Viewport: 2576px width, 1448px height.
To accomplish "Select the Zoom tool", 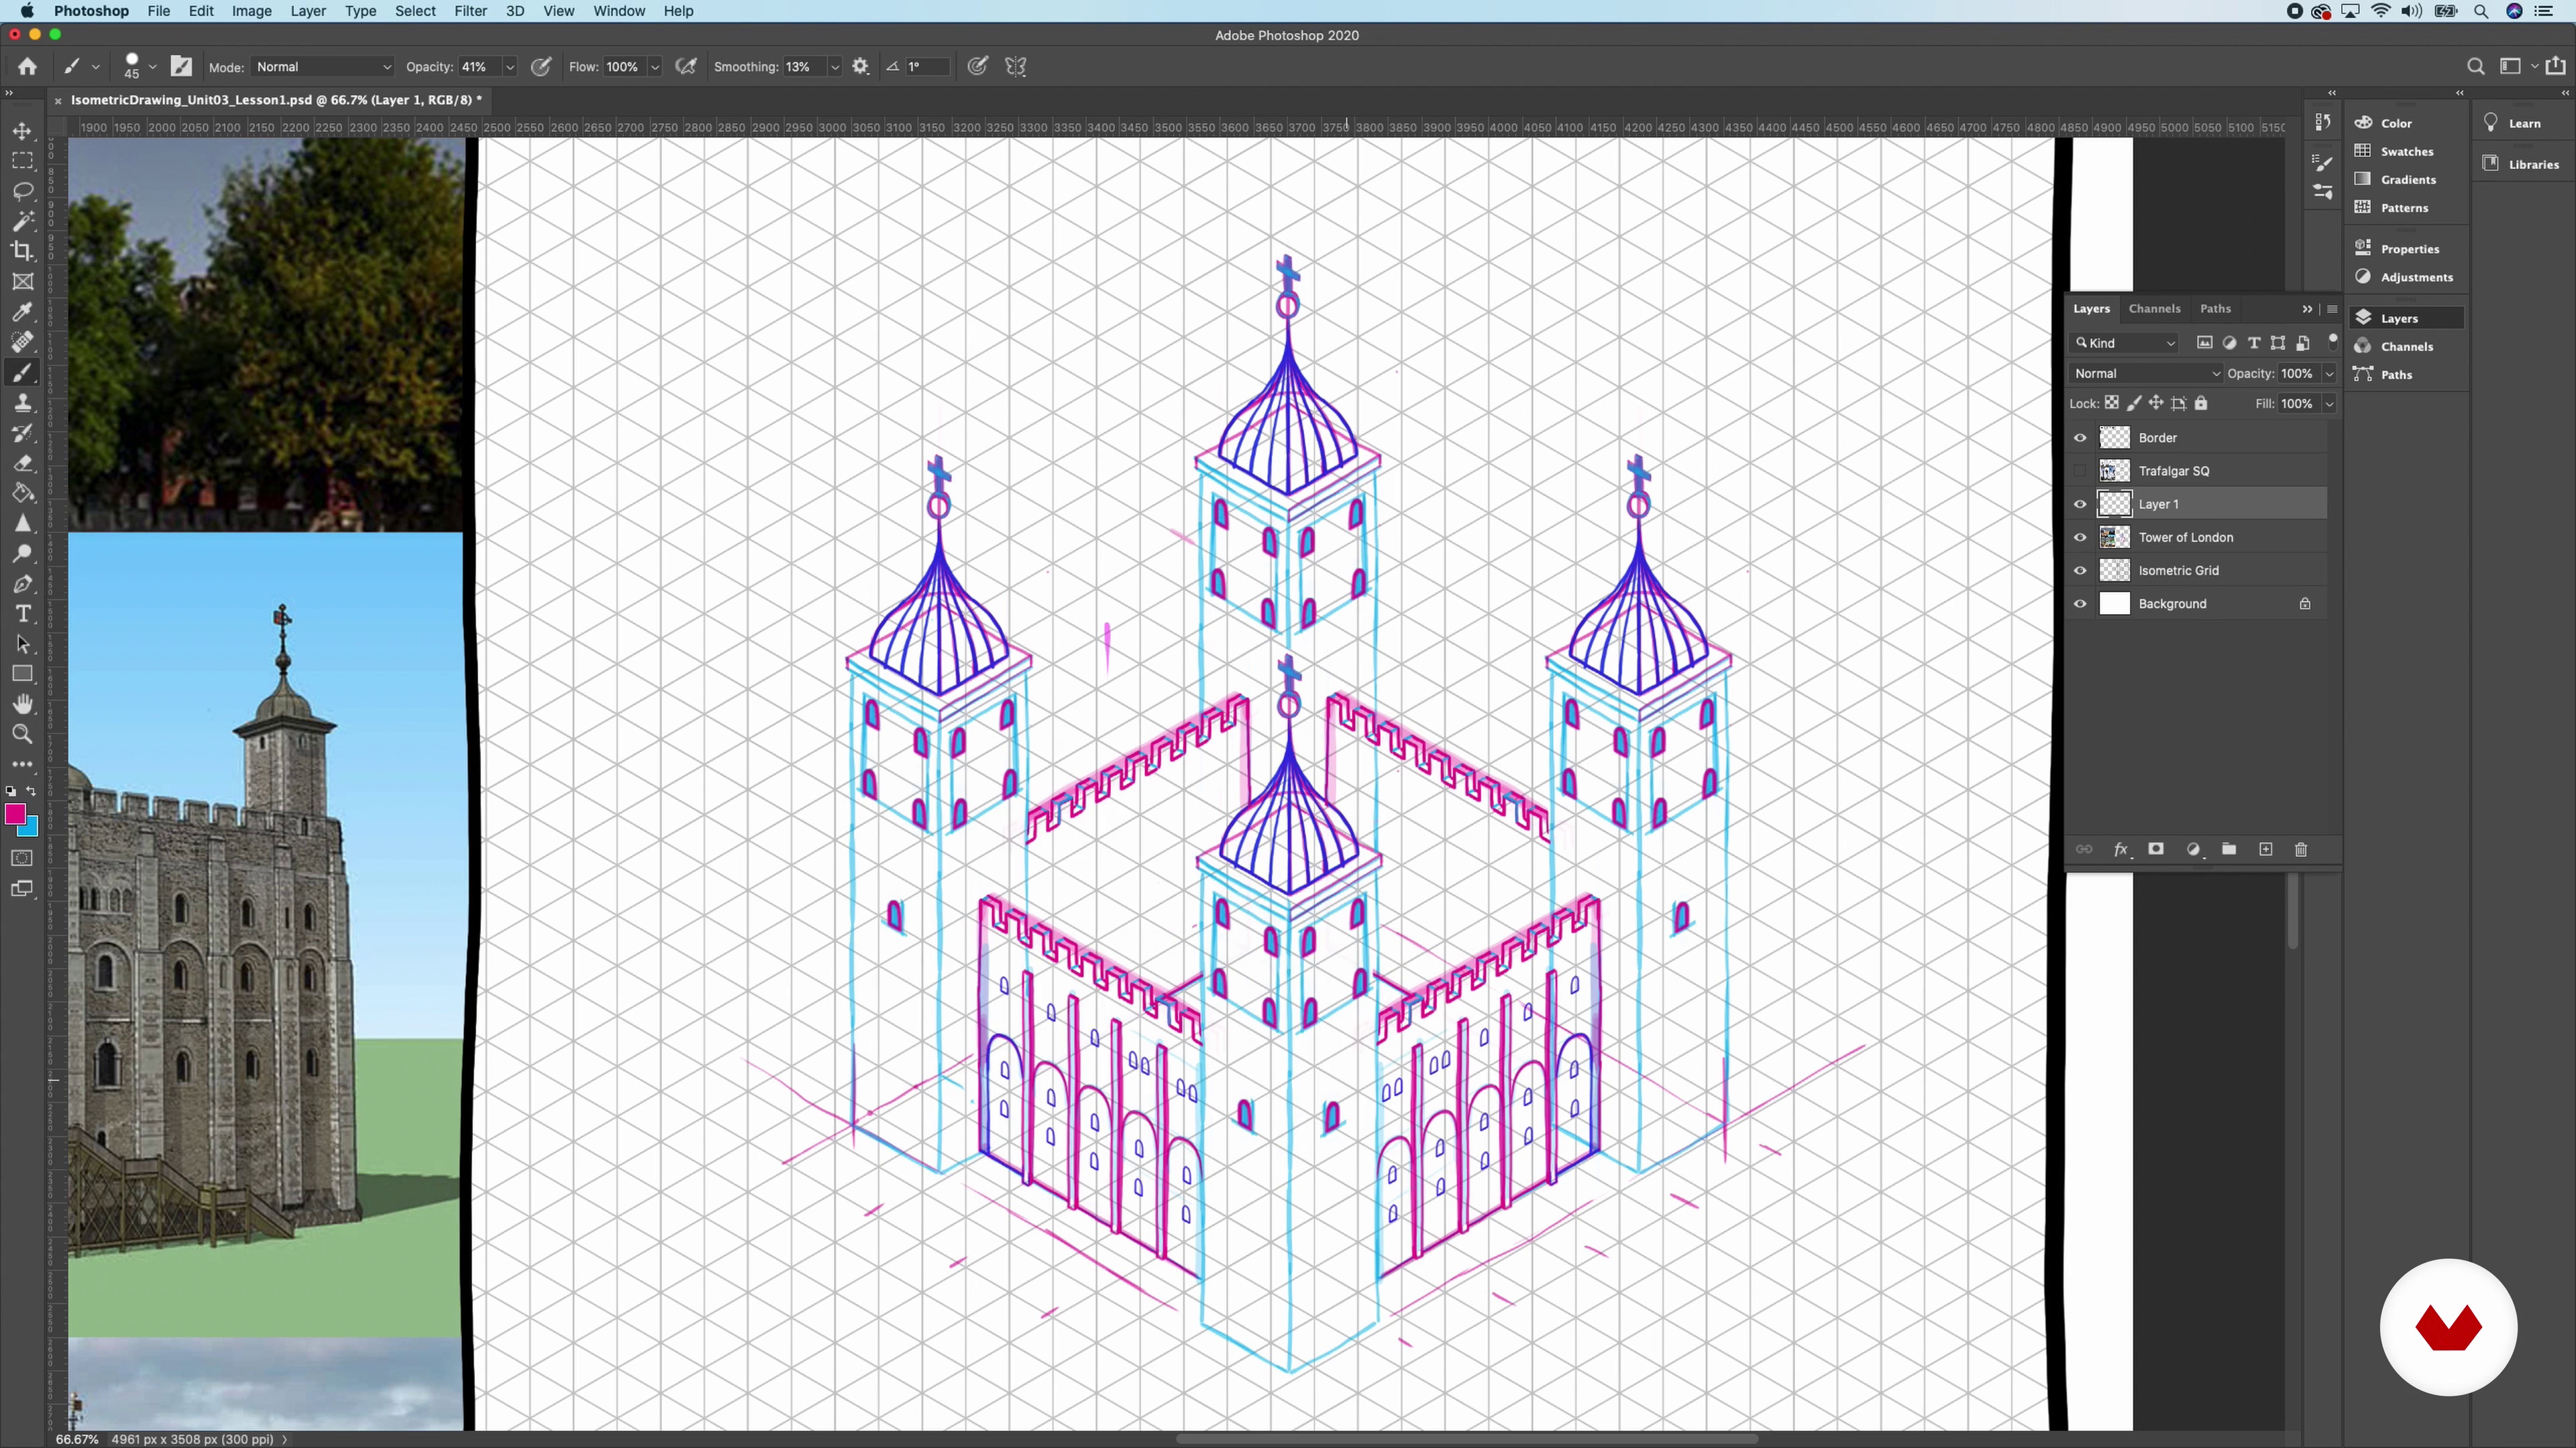I will 22,735.
